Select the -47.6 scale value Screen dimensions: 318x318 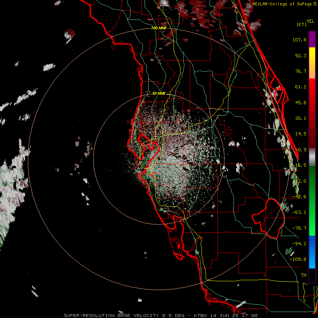pyautogui.click(x=299, y=197)
